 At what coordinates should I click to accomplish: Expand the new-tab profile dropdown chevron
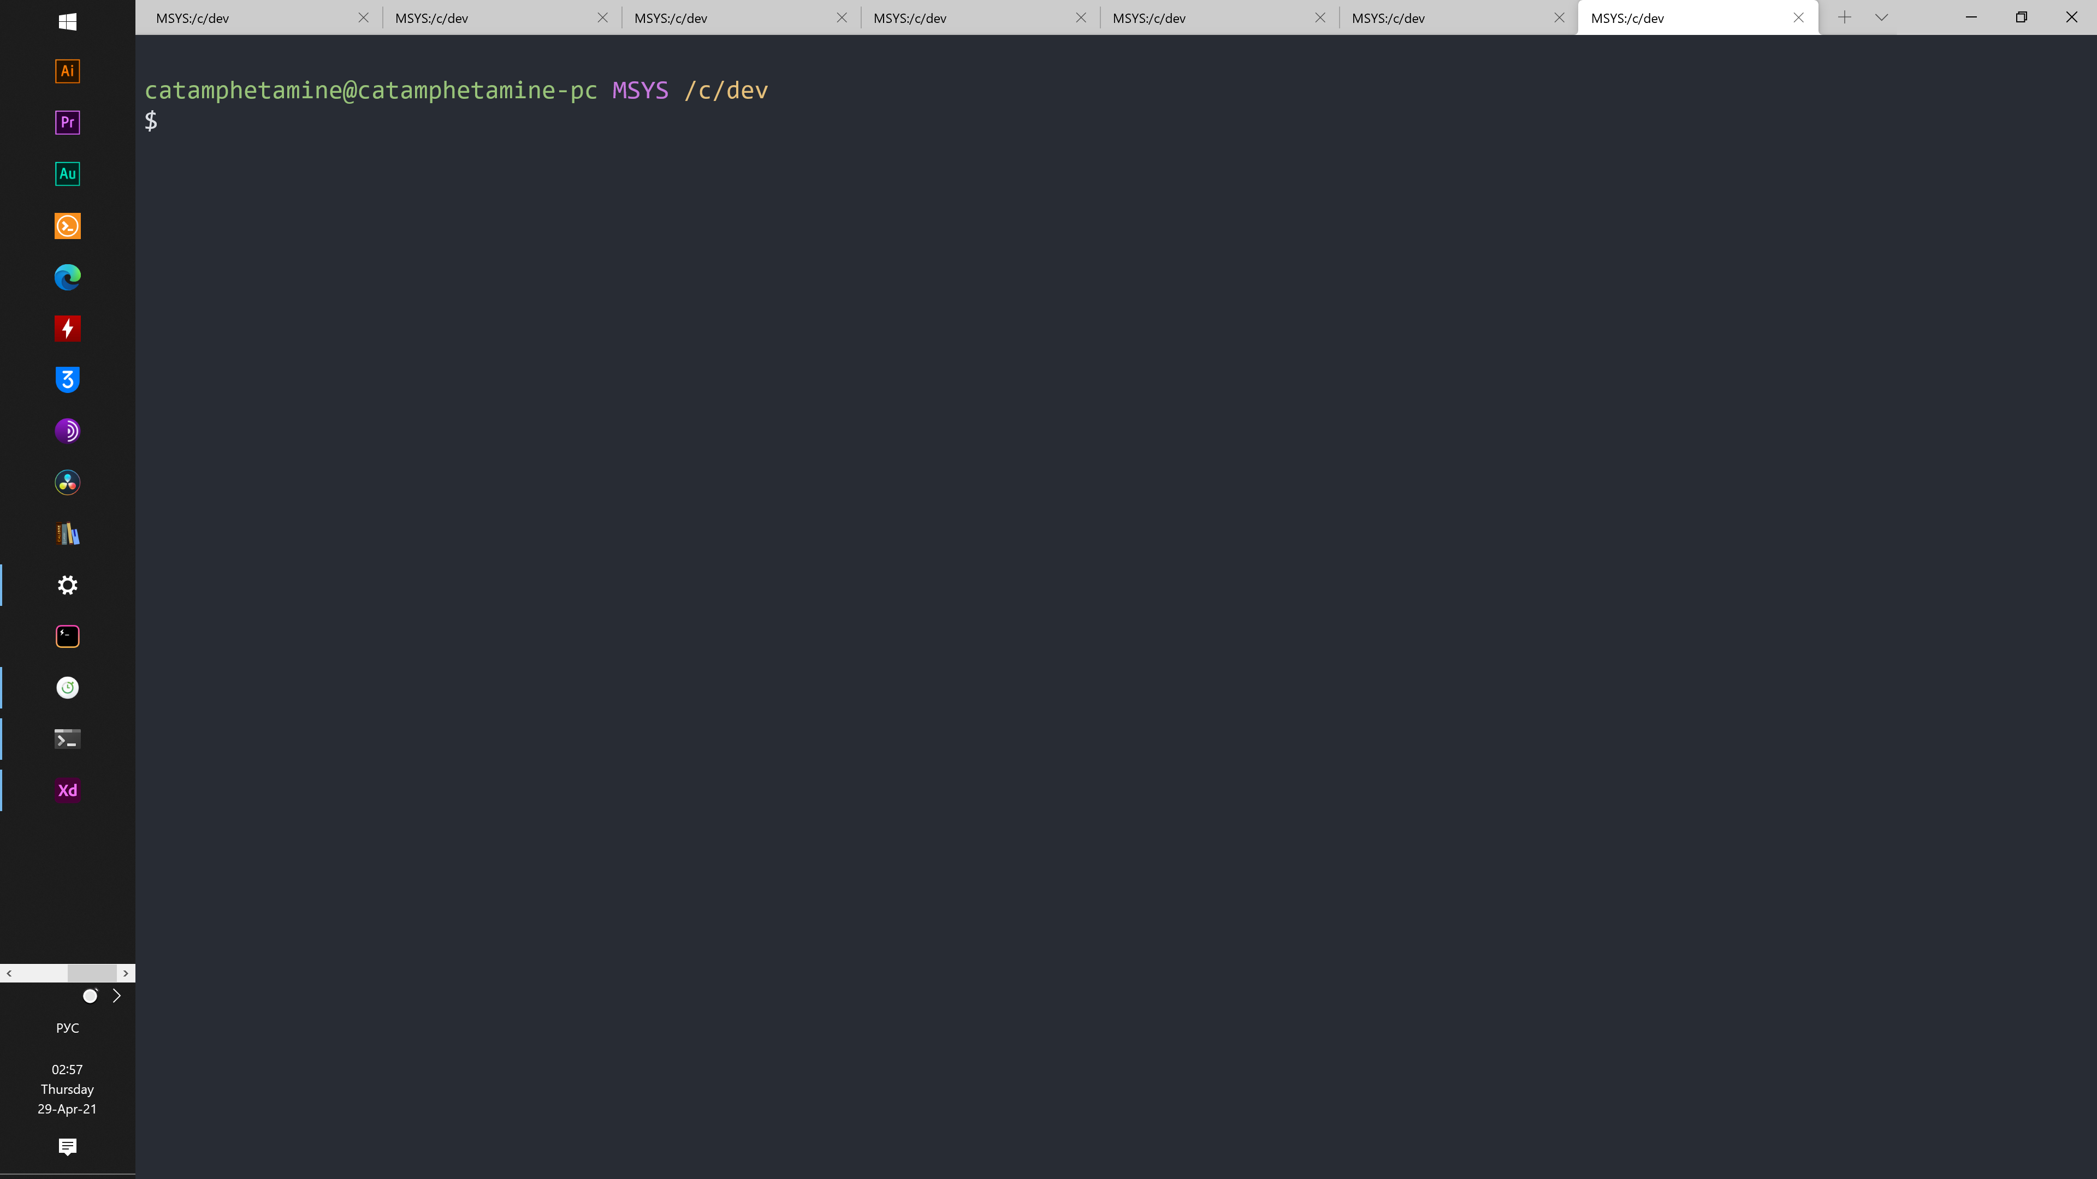click(1881, 17)
